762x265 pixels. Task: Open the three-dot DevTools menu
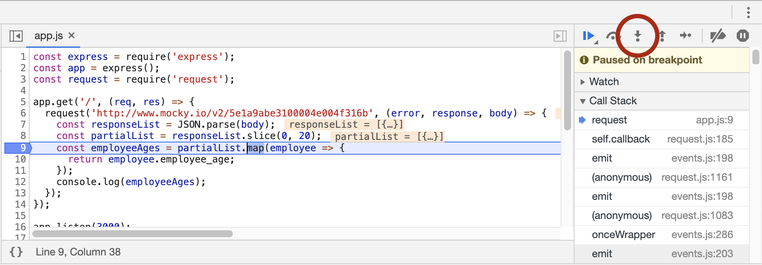coord(748,13)
